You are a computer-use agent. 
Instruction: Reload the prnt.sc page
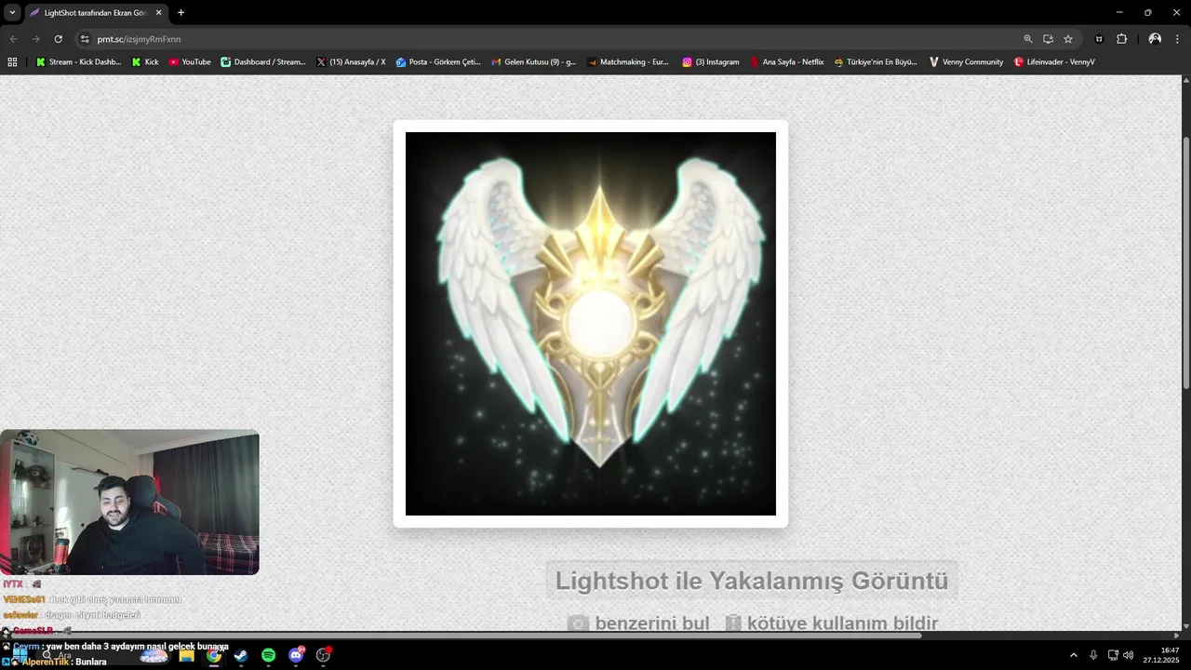click(58, 39)
